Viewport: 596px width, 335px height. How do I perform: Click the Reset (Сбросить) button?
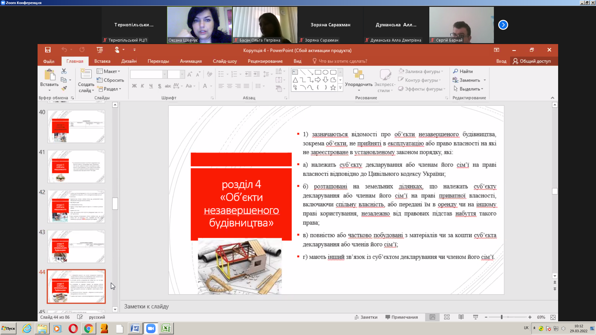[x=111, y=80]
